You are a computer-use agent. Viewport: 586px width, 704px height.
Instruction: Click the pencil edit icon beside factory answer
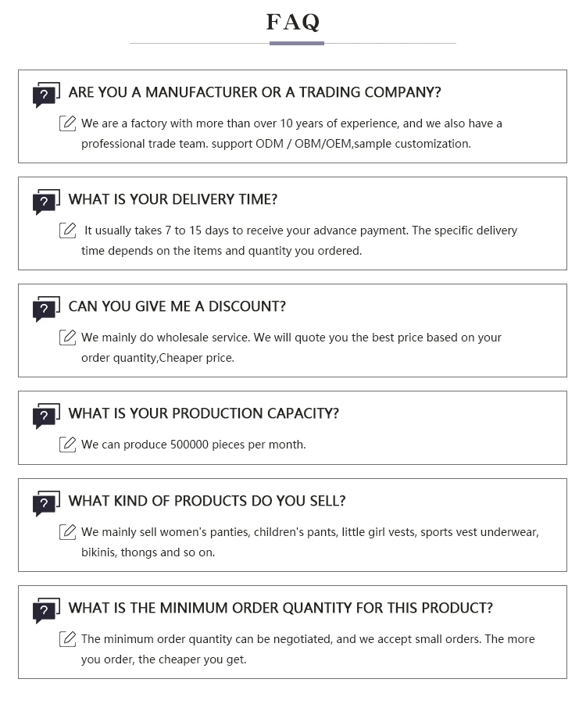coord(68,123)
